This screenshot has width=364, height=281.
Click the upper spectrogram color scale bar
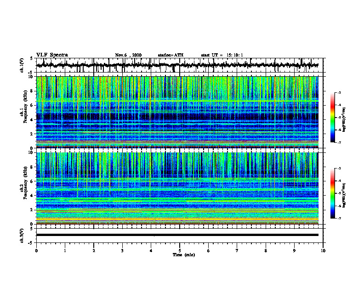click(x=333, y=118)
